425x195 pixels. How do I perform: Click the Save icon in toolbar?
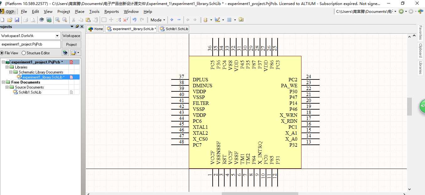click(x=17, y=20)
